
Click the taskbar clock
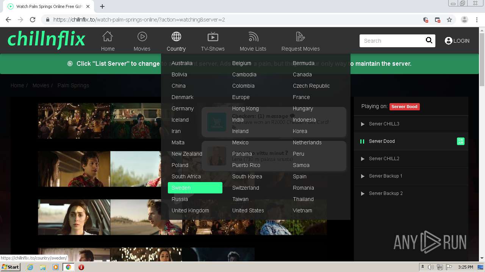[465, 267]
